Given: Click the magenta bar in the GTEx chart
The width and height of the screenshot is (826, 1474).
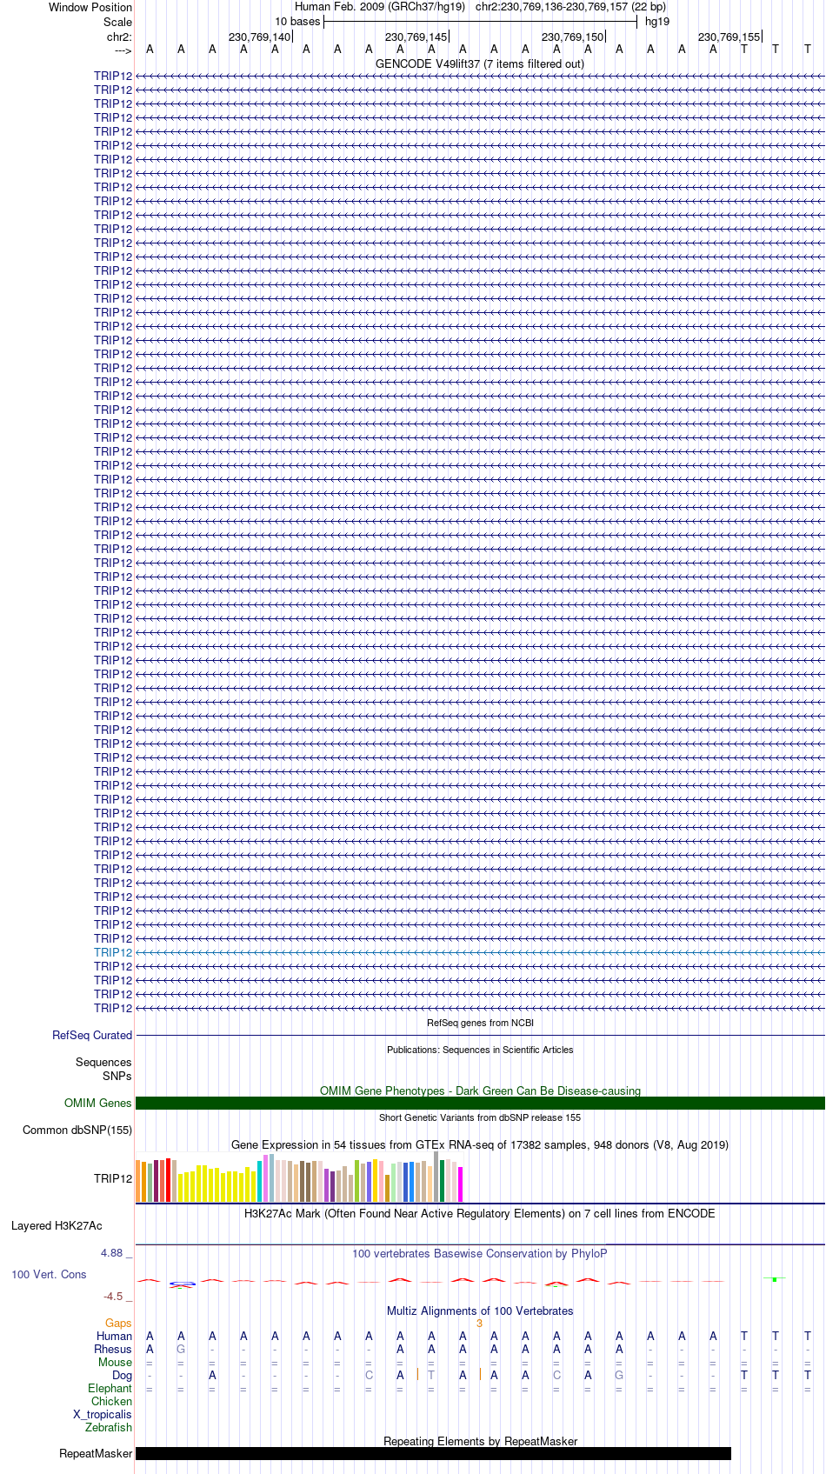Looking at the screenshot, I should point(461,1184).
